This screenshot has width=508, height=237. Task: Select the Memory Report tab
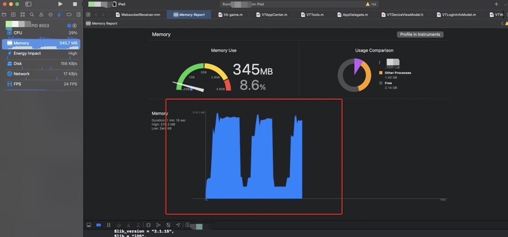(189, 15)
